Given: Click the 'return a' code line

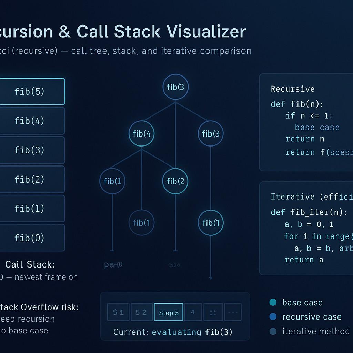Looking at the screenshot, I should 304,260.
